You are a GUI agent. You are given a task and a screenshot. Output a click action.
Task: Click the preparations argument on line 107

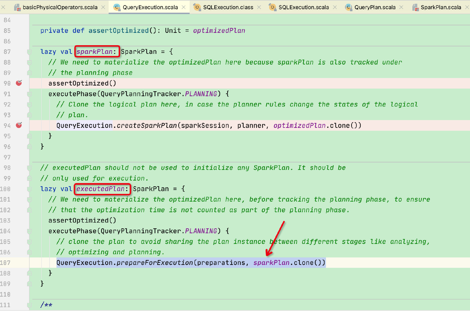pos(221,263)
